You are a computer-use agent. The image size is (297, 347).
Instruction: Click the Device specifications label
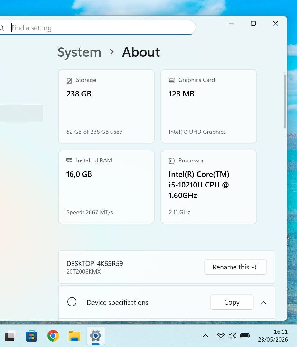tap(118, 303)
